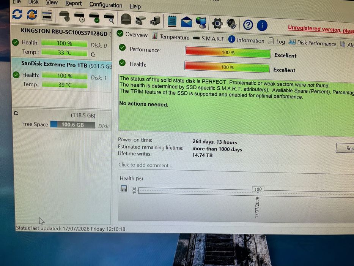Click SanDisk Temp 39 °C bar
The image size is (354, 266).
pos(65,85)
